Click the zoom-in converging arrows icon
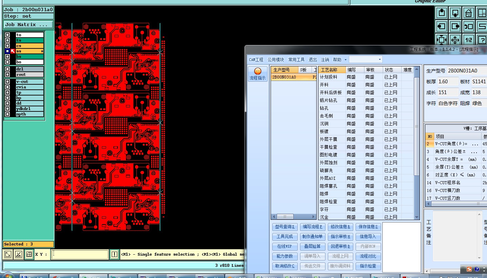The image size is (487, 278). (x=442, y=39)
